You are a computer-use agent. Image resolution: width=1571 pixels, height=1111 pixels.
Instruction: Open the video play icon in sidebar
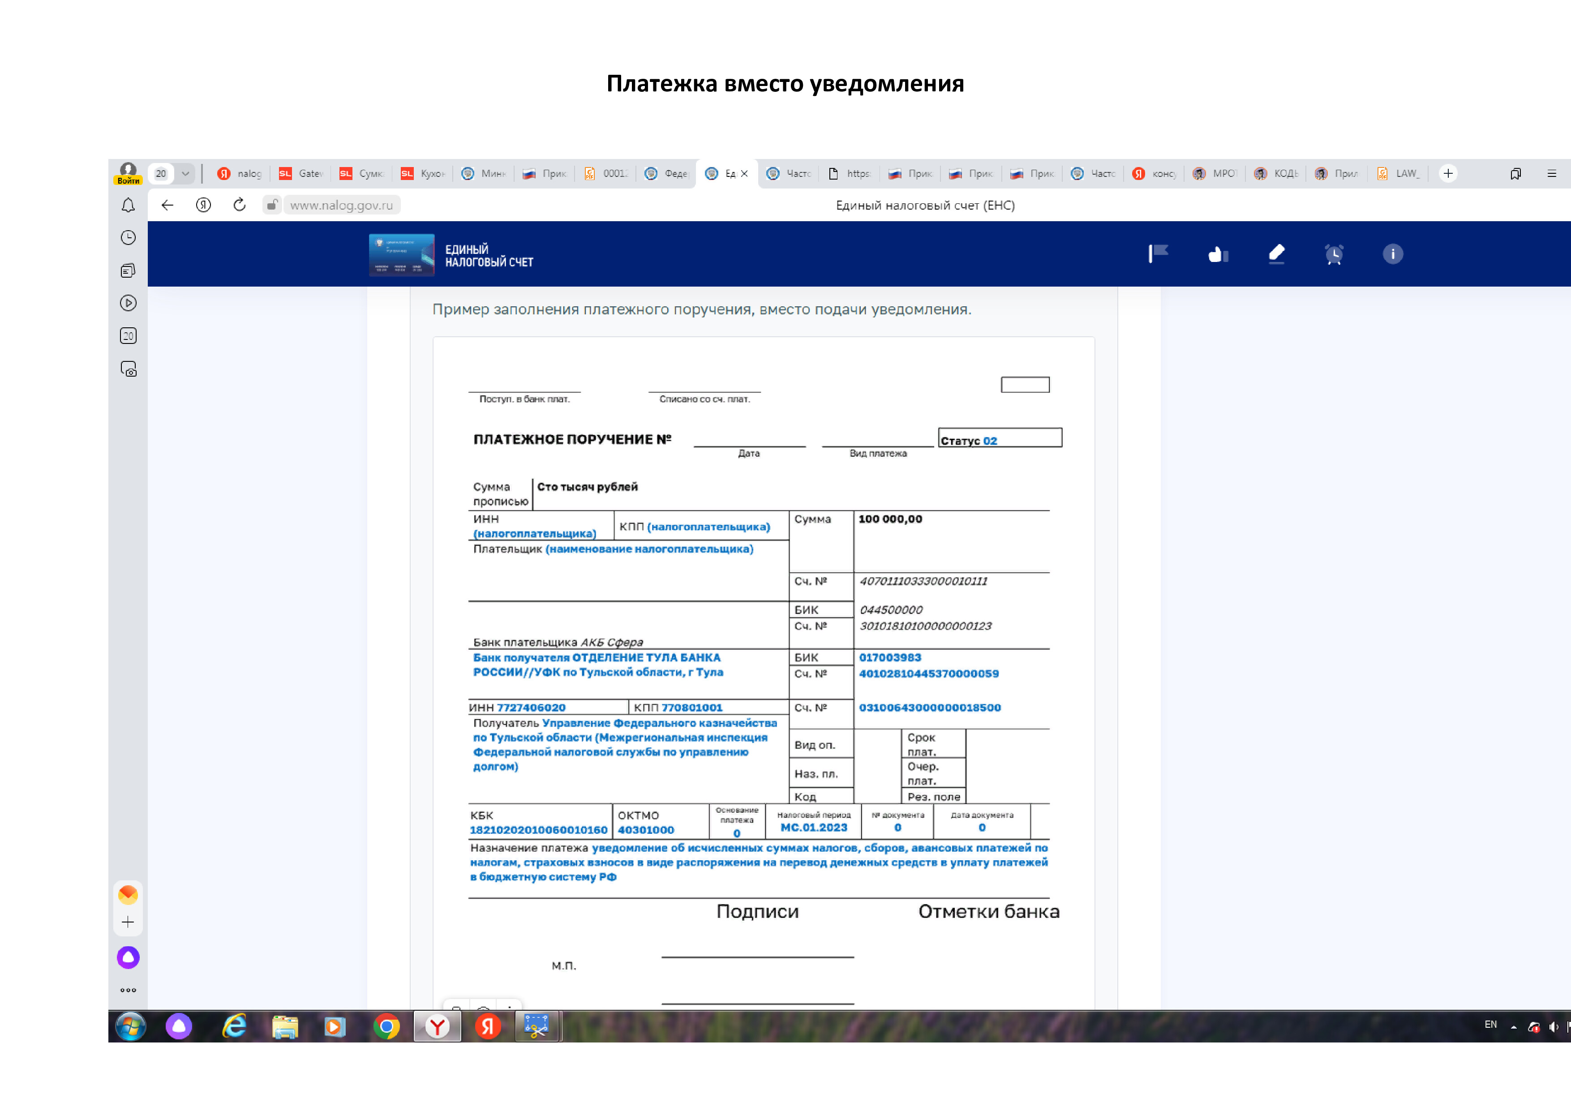point(128,303)
